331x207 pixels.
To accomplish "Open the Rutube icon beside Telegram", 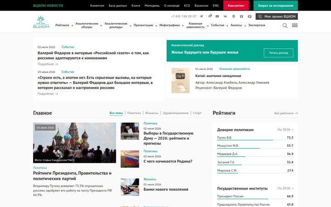I will (210, 16).
